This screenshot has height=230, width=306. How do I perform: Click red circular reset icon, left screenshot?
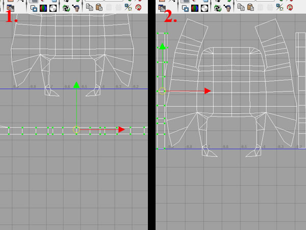(x=138, y=8)
